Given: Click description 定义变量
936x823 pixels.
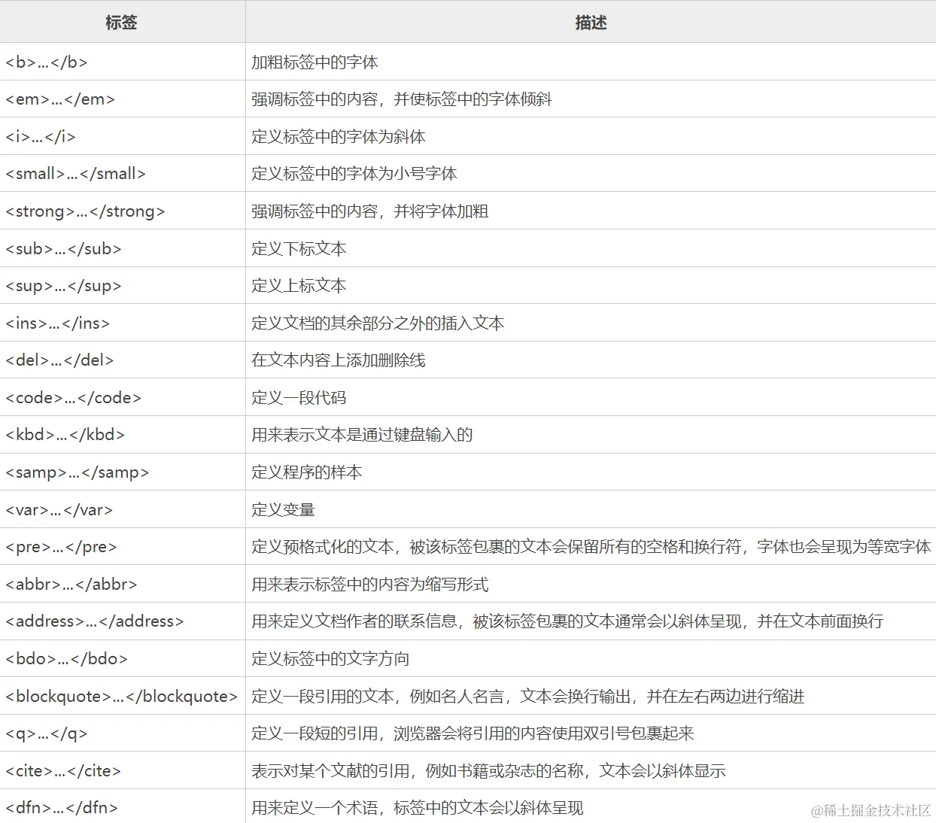Looking at the screenshot, I should click(283, 510).
